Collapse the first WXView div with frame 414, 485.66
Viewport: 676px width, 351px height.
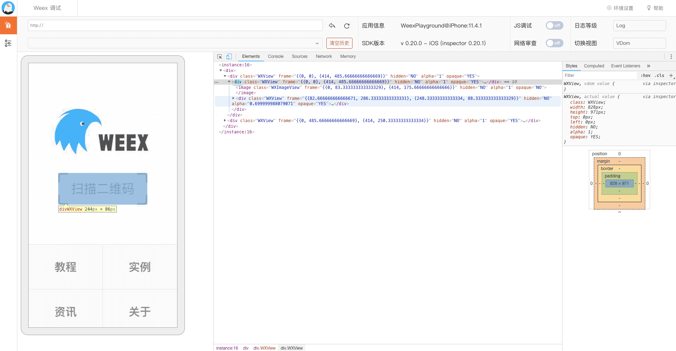pos(225,76)
